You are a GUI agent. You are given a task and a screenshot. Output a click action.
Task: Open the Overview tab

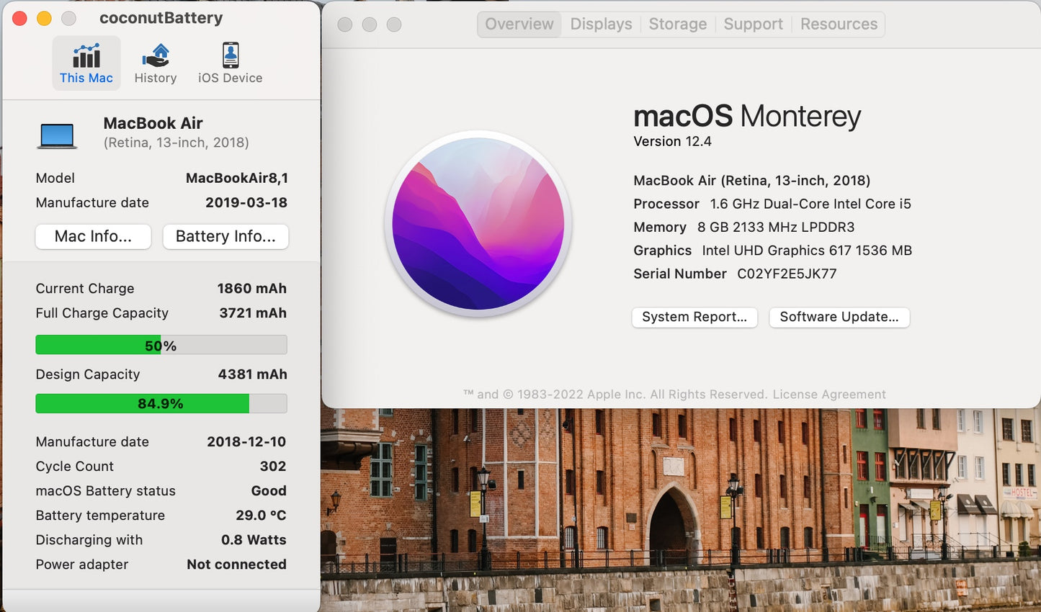coord(519,24)
